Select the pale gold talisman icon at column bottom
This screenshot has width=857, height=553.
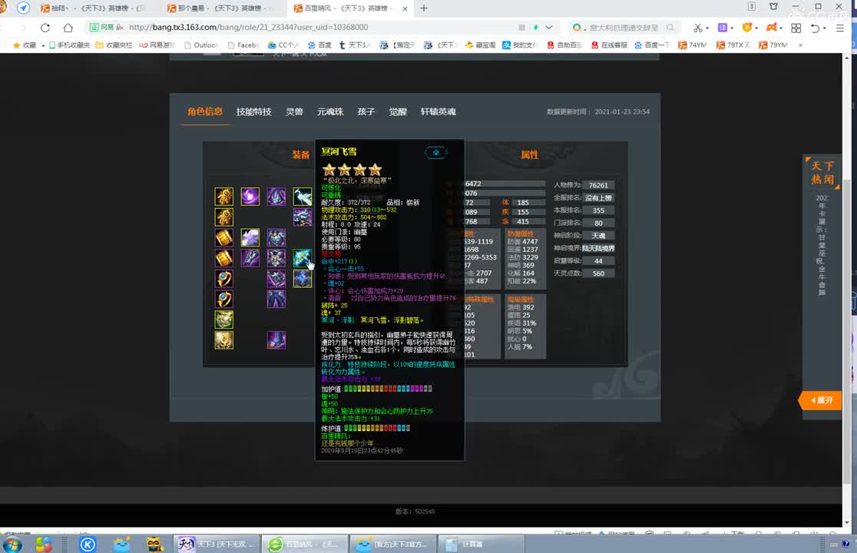coord(224,340)
